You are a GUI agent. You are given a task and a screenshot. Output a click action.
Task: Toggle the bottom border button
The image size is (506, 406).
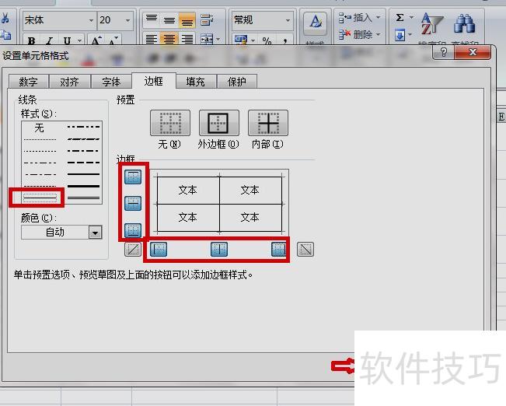[133, 230]
